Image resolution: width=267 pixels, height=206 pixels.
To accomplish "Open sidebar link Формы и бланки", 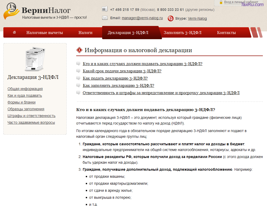I will click(22, 102).
